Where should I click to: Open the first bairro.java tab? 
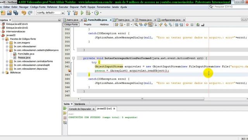pos(72,20)
